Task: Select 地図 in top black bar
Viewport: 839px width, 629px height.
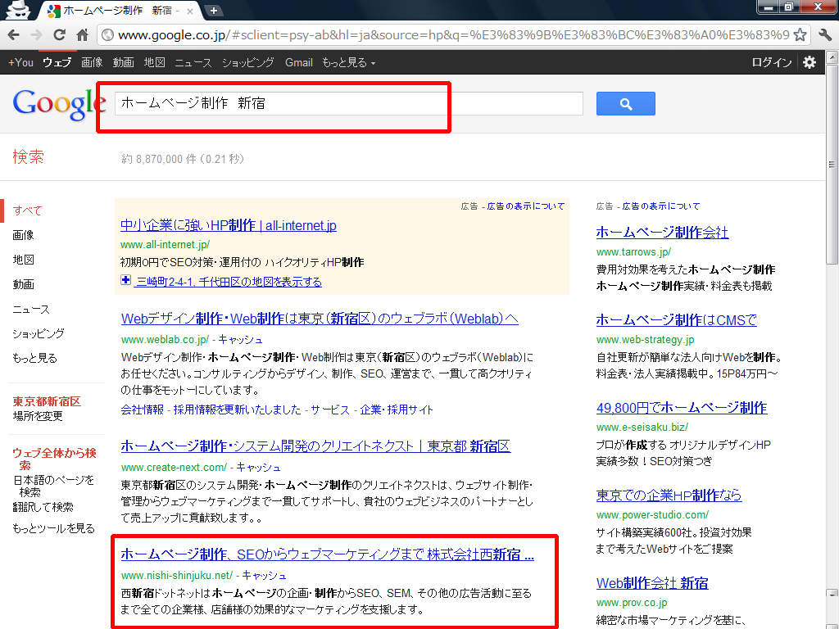Action: click(x=155, y=62)
